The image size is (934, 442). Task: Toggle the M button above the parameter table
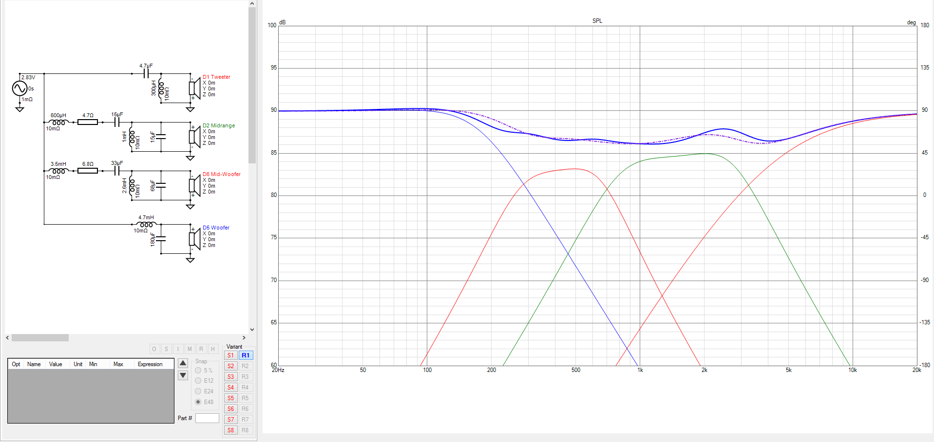190,349
